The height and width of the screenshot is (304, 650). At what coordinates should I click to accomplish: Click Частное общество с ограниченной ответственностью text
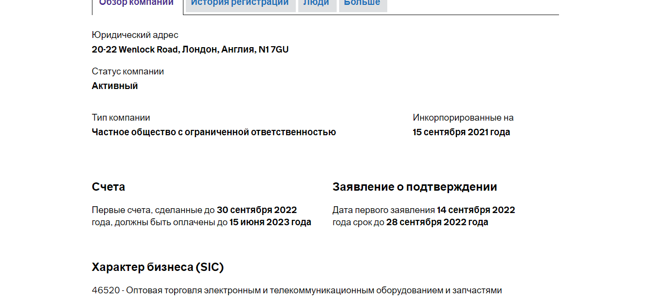tap(214, 132)
